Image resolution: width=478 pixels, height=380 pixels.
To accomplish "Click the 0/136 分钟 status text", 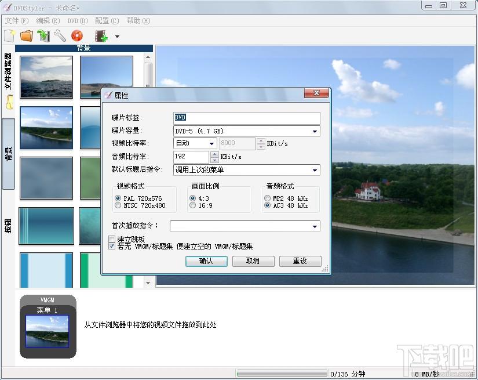I will [x=348, y=374].
